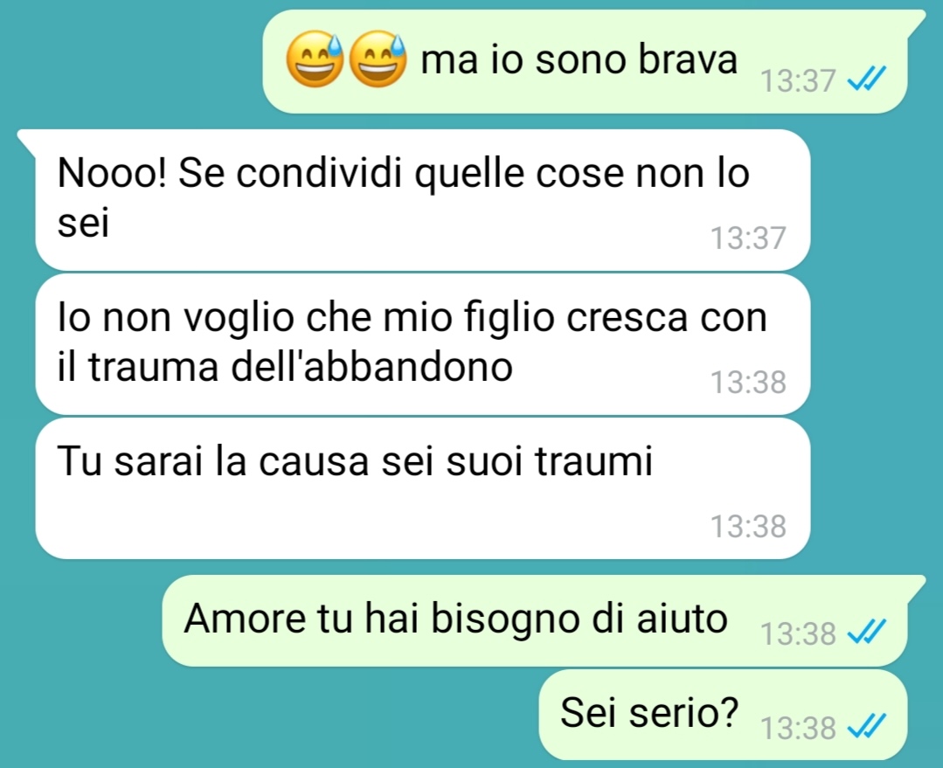Click the blue read ticks on 'ma io sono brava'
This screenshot has width=943, height=768.
866,78
